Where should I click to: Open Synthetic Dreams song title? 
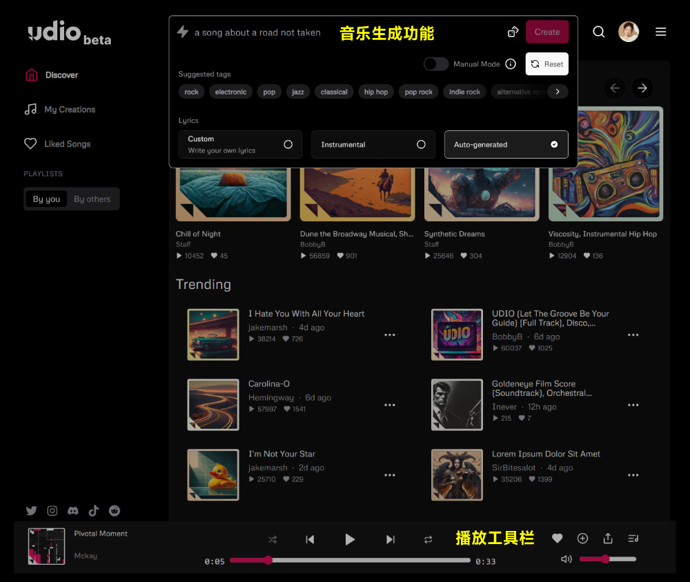454,234
